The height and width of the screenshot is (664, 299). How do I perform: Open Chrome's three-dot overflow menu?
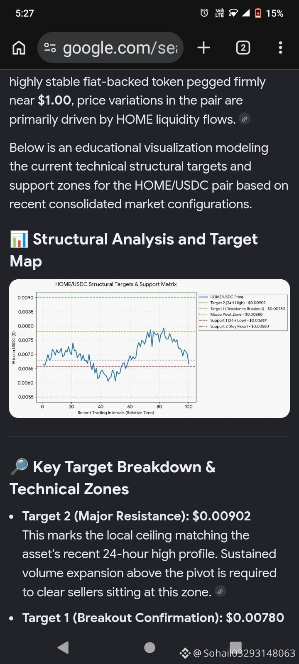tap(280, 48)
